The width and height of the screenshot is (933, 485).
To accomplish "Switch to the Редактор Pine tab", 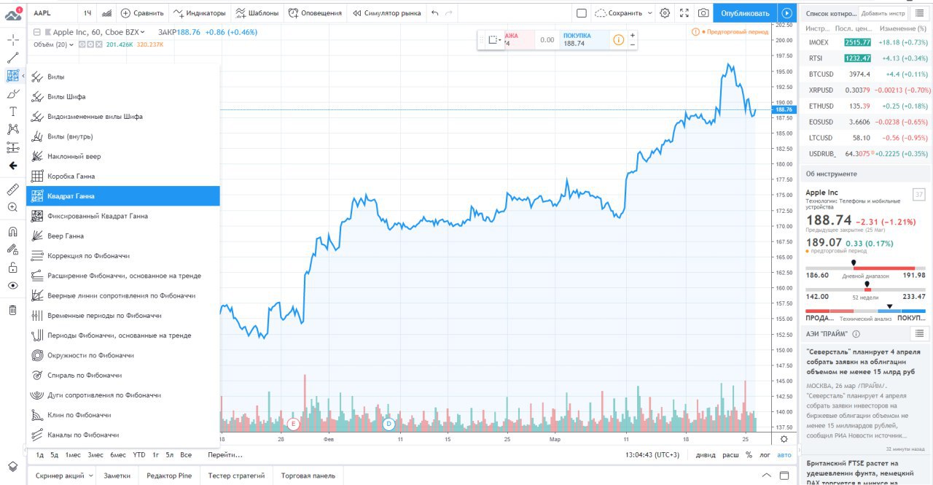I will pyautogui.click(x=168, y=476).
